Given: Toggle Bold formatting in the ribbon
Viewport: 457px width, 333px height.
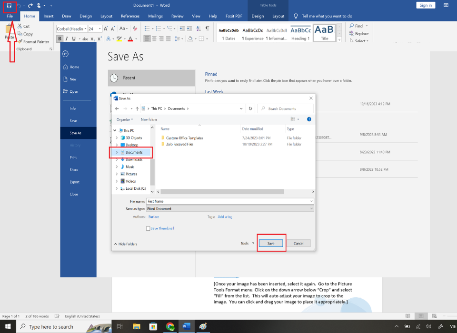Looking at the screenshot, I should point(60,39).
